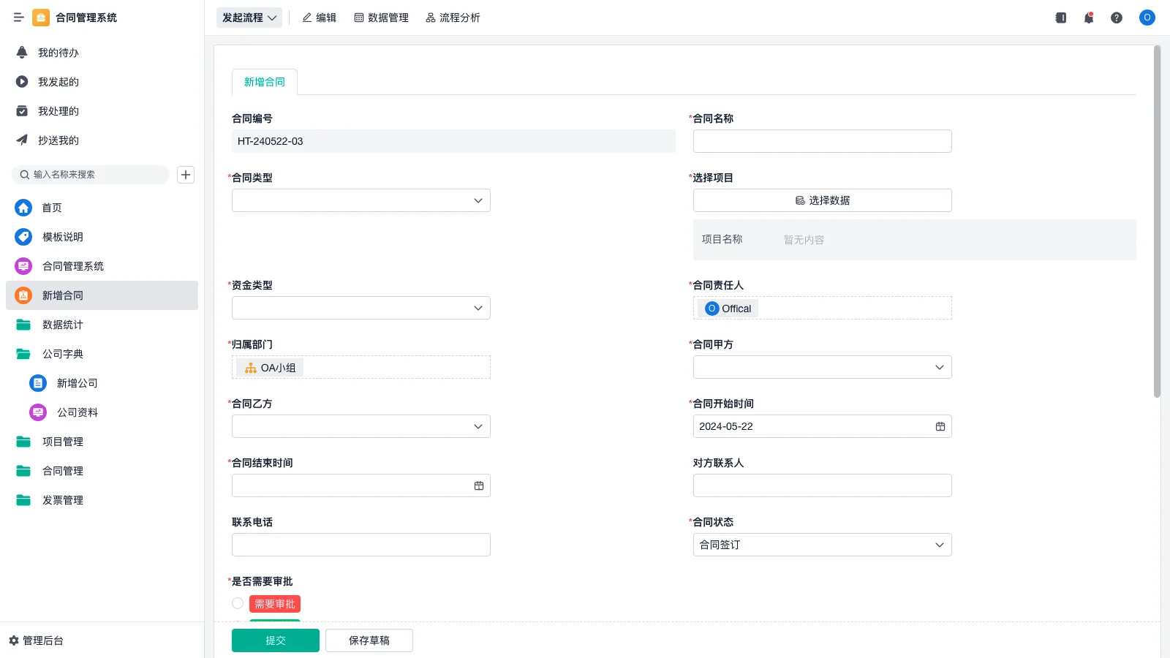
Task: Click the green 提交 button
Action: (x=275, y=640)
